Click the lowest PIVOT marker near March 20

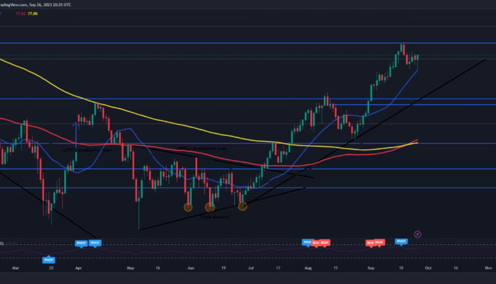coord(48,260)
